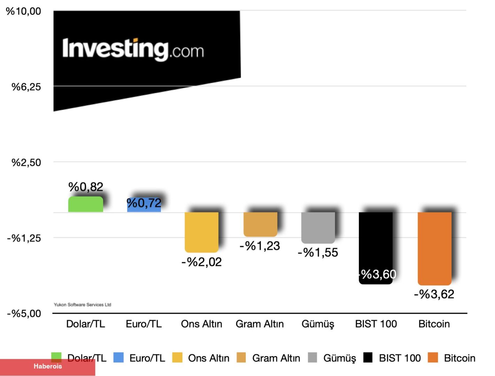Click the yellow Ons Altın legend swatch

178,358
